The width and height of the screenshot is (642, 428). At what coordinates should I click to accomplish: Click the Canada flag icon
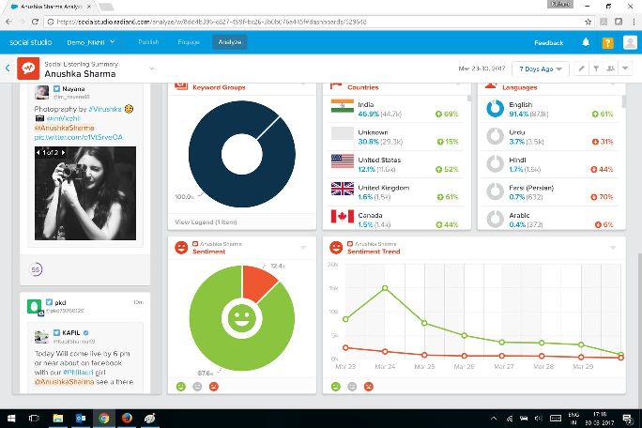coord(343,216)
